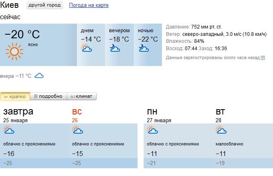Select the вт day heading
Screen dimensions: 273x176
pyautogui.click(x=220, y=112)
